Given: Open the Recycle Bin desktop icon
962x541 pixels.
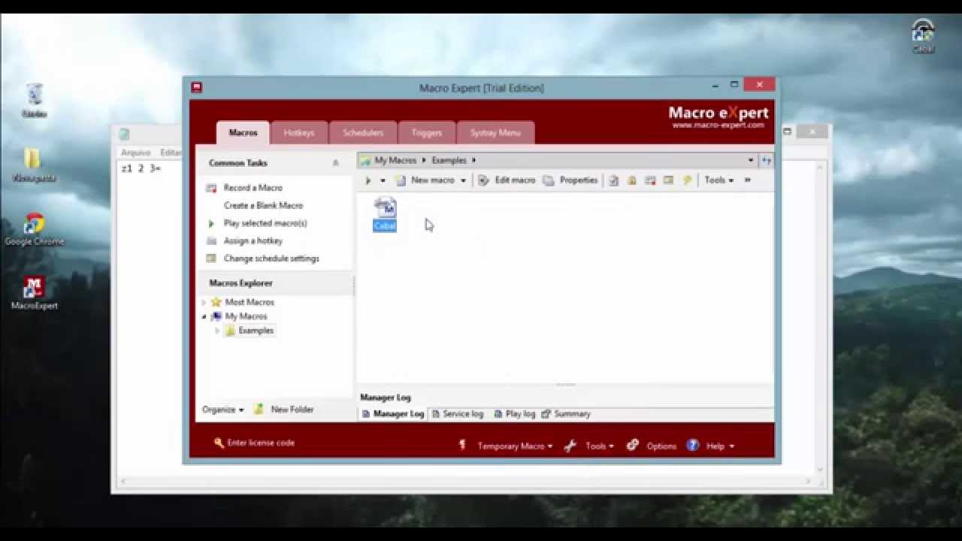Looking at the screenshot, I should click(x=34, y=101).
